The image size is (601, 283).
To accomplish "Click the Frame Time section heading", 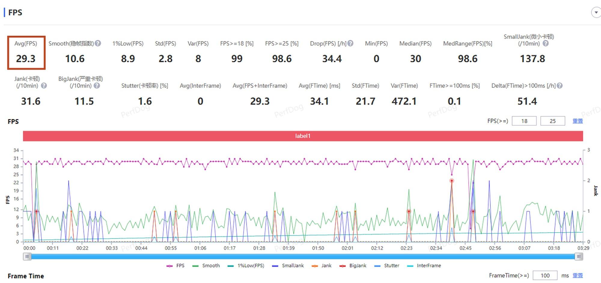I will coord(26,276).
